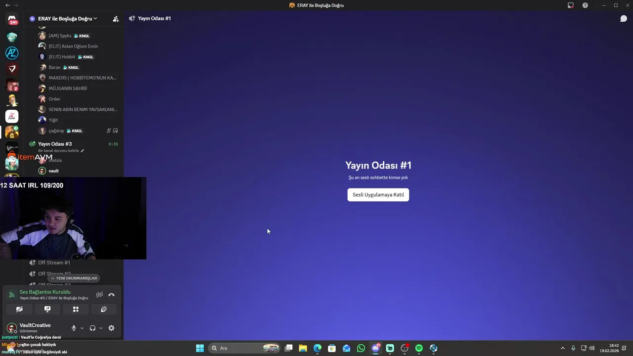Open the volume icon in system tray
This screenshot has width=633, height=356.
592,348
